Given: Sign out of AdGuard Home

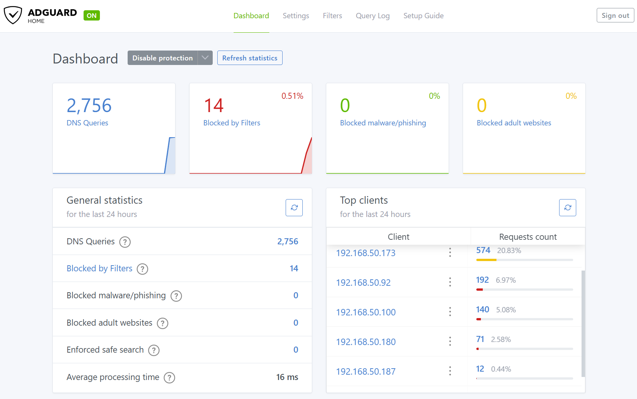Looking at the screenshot, I should pyautogui.click(x=615, y=15).
